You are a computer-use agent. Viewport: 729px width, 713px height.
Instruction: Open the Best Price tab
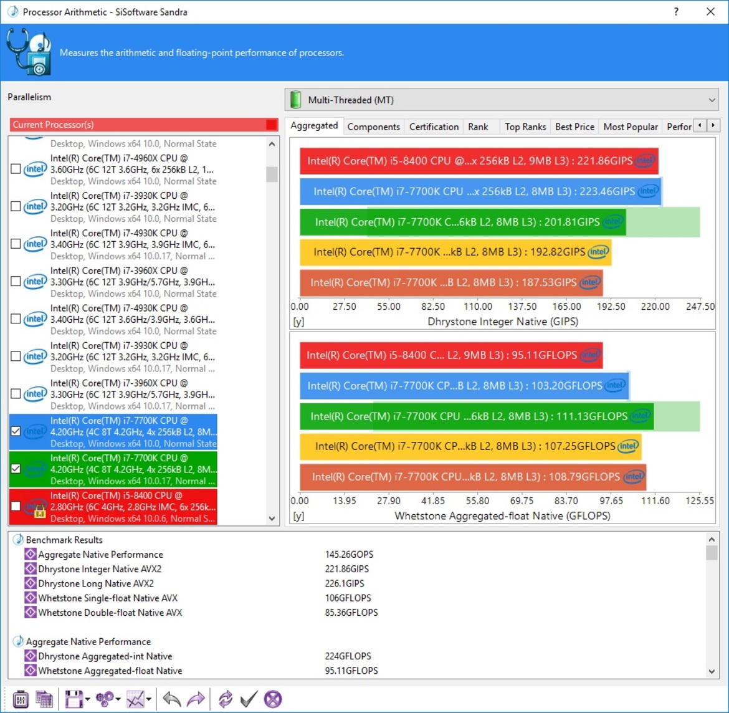pyautogui.click(x=574, y=127)
